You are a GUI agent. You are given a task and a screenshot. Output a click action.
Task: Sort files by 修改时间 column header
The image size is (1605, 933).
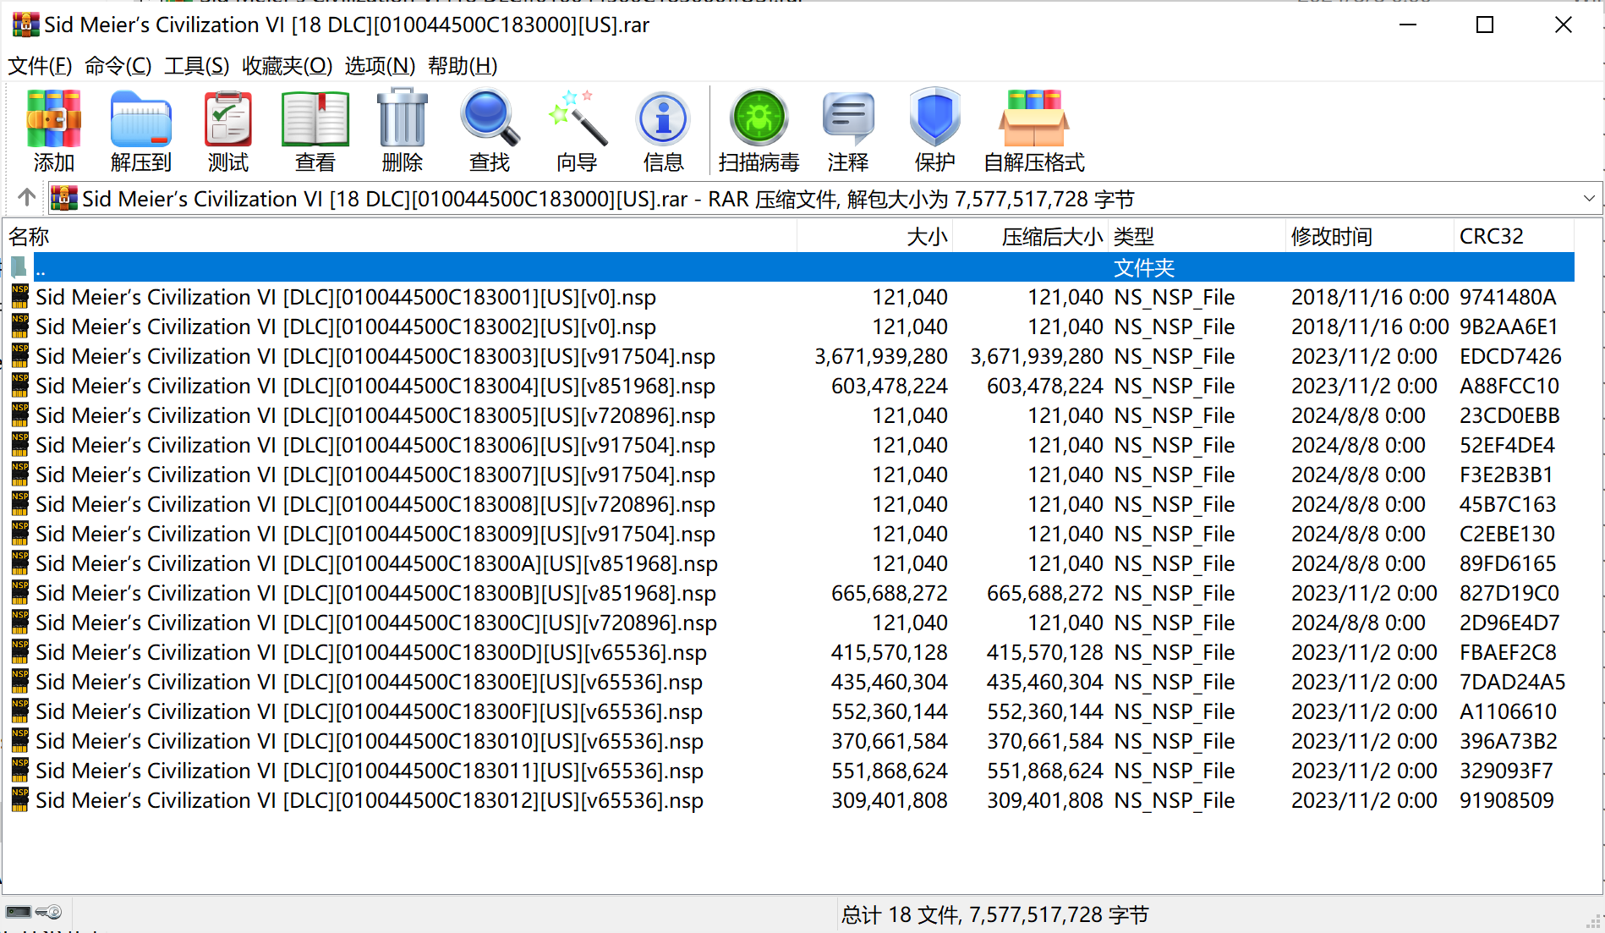1331,237
